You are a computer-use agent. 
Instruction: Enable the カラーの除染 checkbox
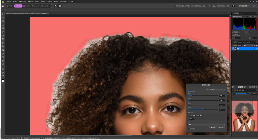189,129
